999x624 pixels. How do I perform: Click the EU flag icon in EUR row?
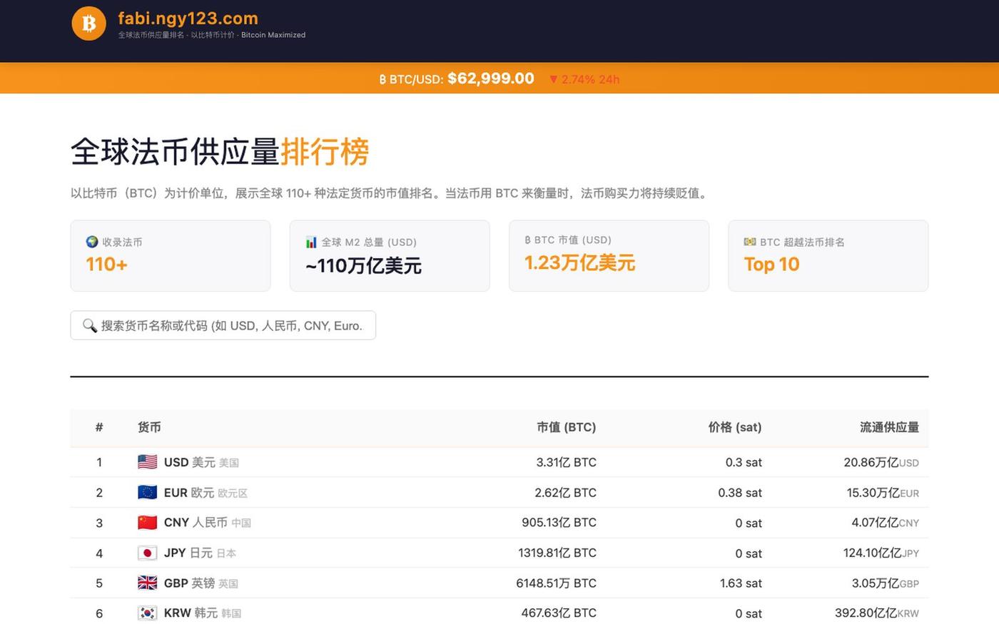click(147, 492)
